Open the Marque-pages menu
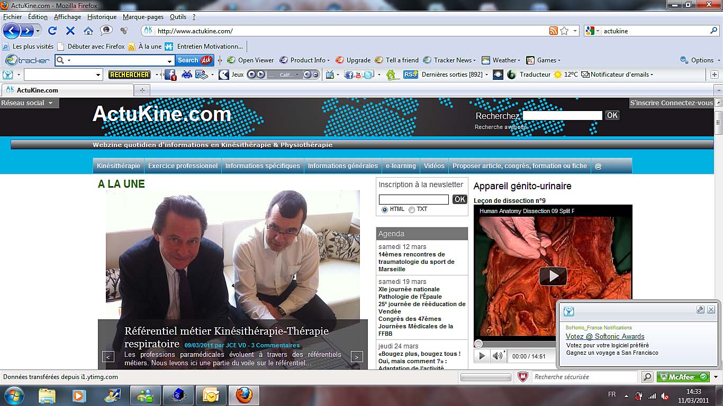 tap(143, 17)
